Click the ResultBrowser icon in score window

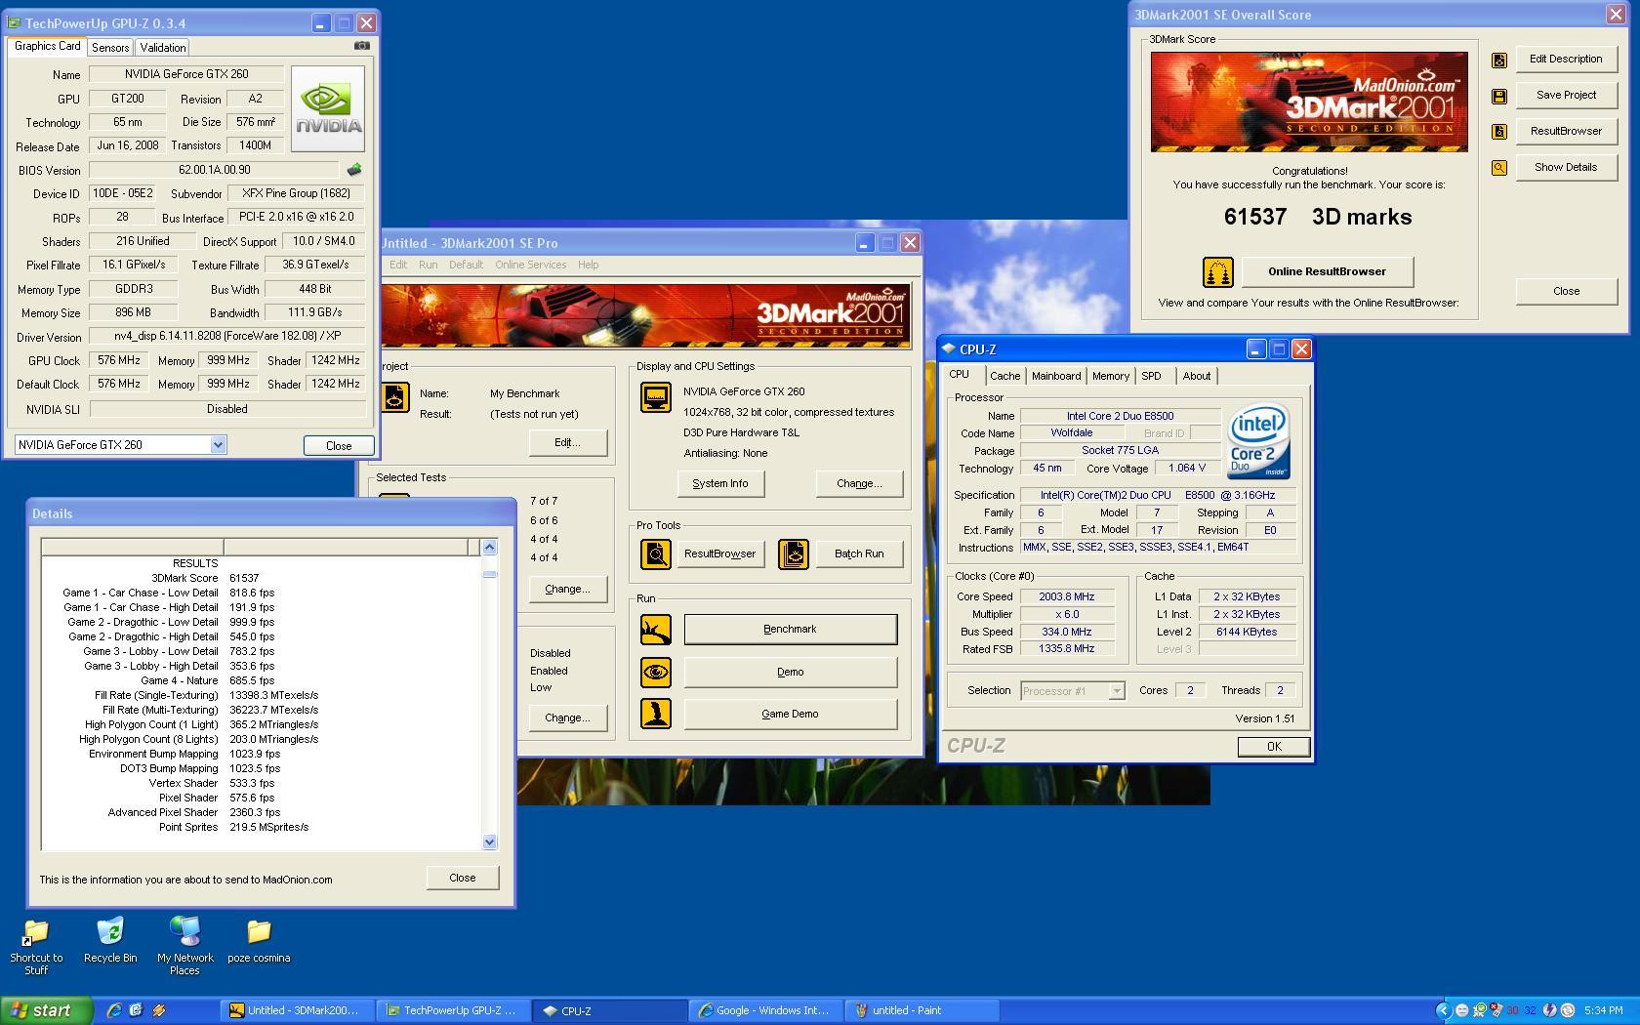coord(1499,132)
